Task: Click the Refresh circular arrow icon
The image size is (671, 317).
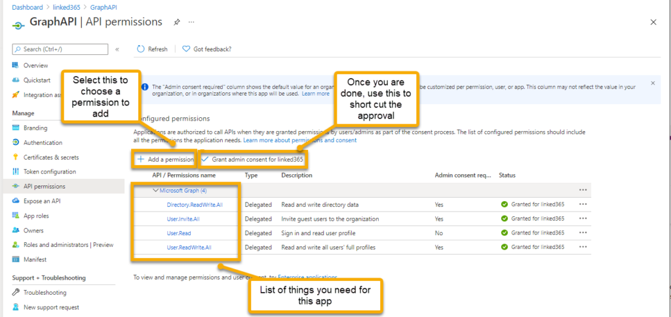Action: (x=140, y=49)
